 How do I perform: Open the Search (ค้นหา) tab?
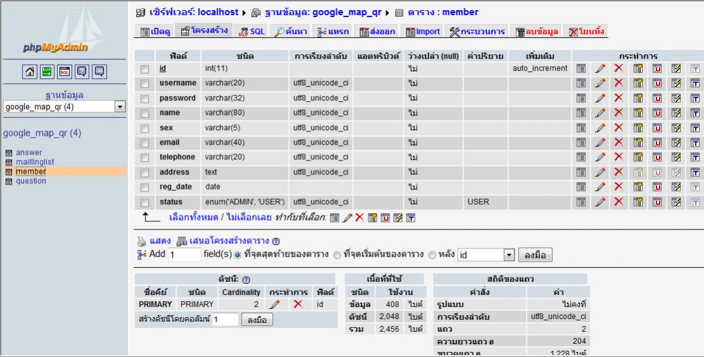(291, 32)
